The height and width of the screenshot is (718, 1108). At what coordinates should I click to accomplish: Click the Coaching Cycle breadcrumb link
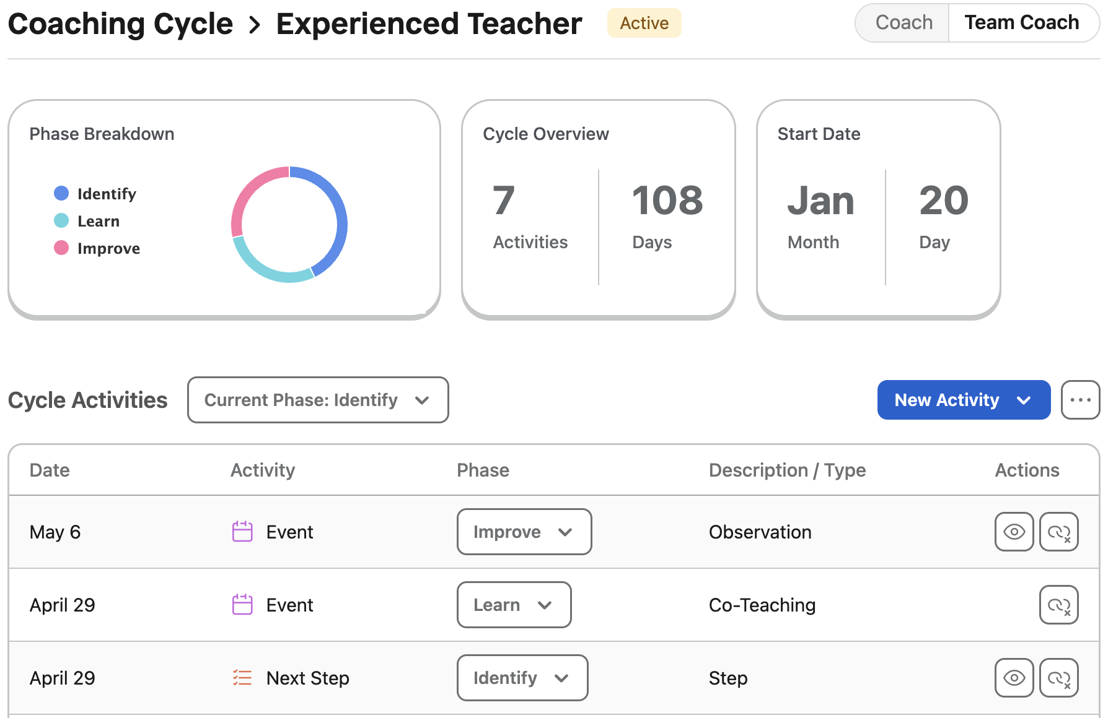(120, 24)
